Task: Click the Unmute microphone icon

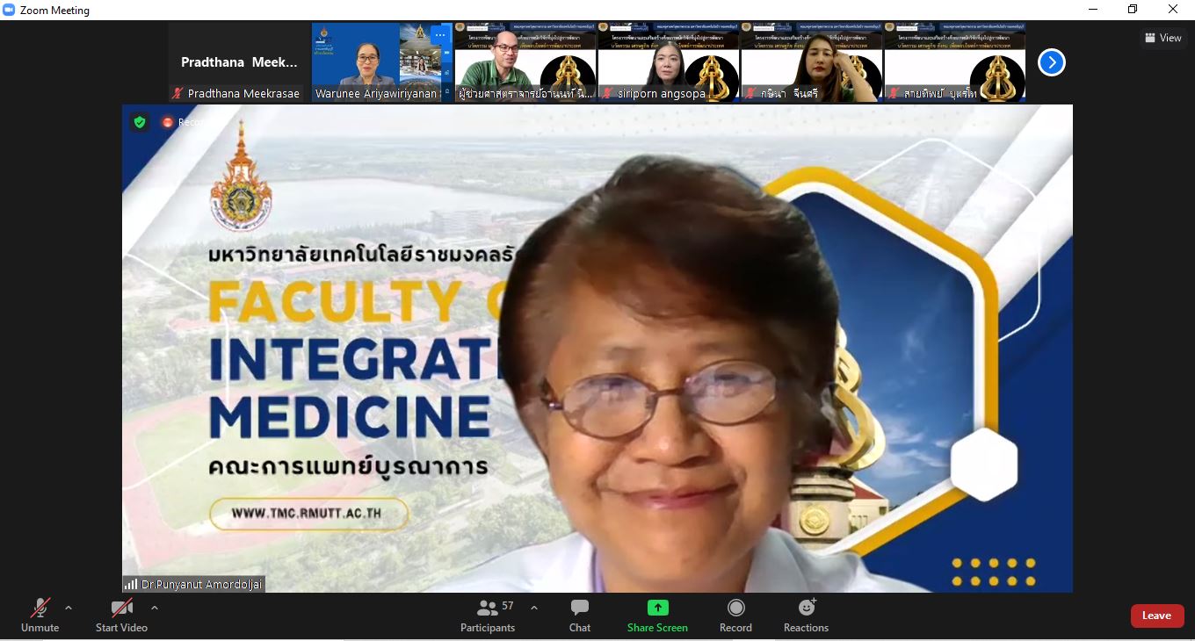Action: click(40, 608)
